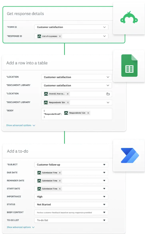The width and height of the screenshot is (145, 234).
Task: Open Response ID dropdown
Action: (104, 36)
